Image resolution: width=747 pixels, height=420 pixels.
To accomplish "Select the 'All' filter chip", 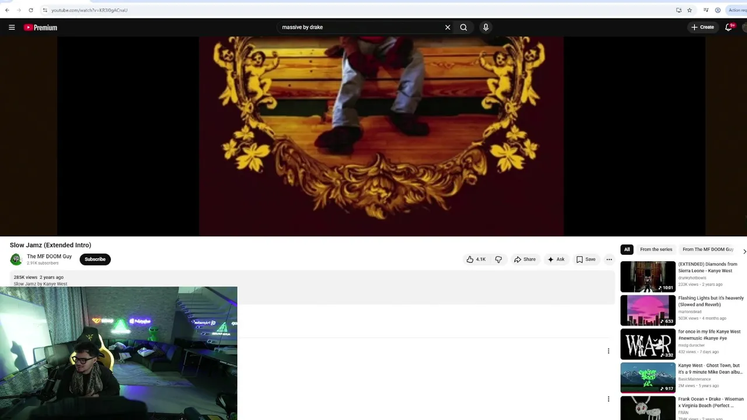I will [x=627, y=250].
